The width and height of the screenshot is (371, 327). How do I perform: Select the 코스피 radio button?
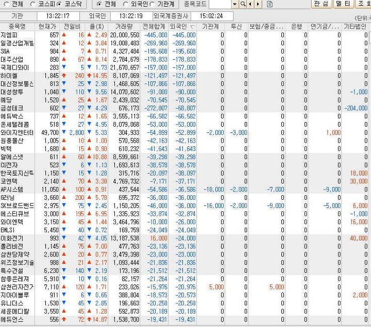point(32,4)
